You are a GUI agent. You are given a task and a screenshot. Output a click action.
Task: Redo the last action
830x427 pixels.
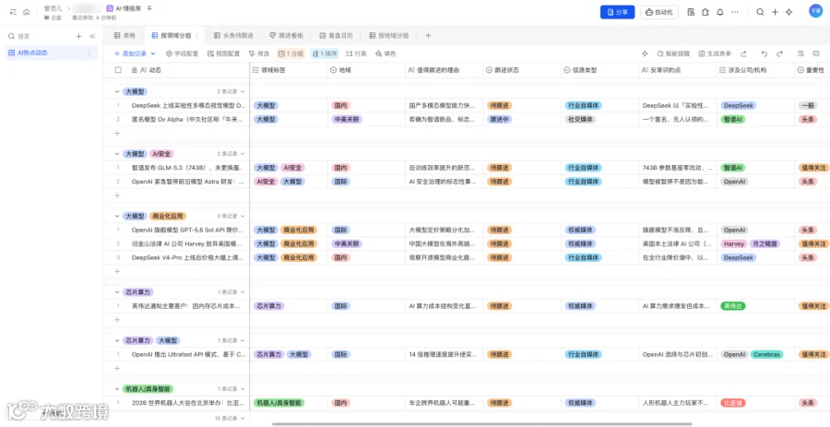779,53
